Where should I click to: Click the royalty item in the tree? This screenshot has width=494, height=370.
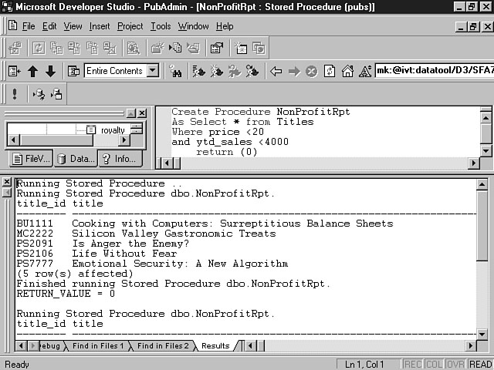pyautogui.click(x=112, y=130)
